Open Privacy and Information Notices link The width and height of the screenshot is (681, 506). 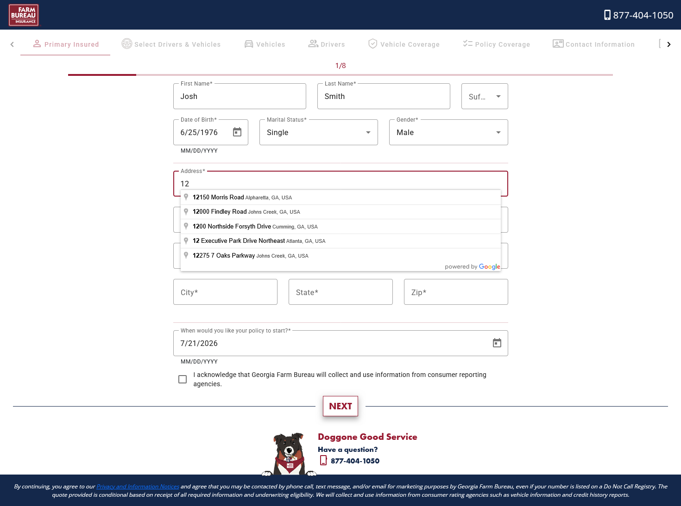coord(138,487)
